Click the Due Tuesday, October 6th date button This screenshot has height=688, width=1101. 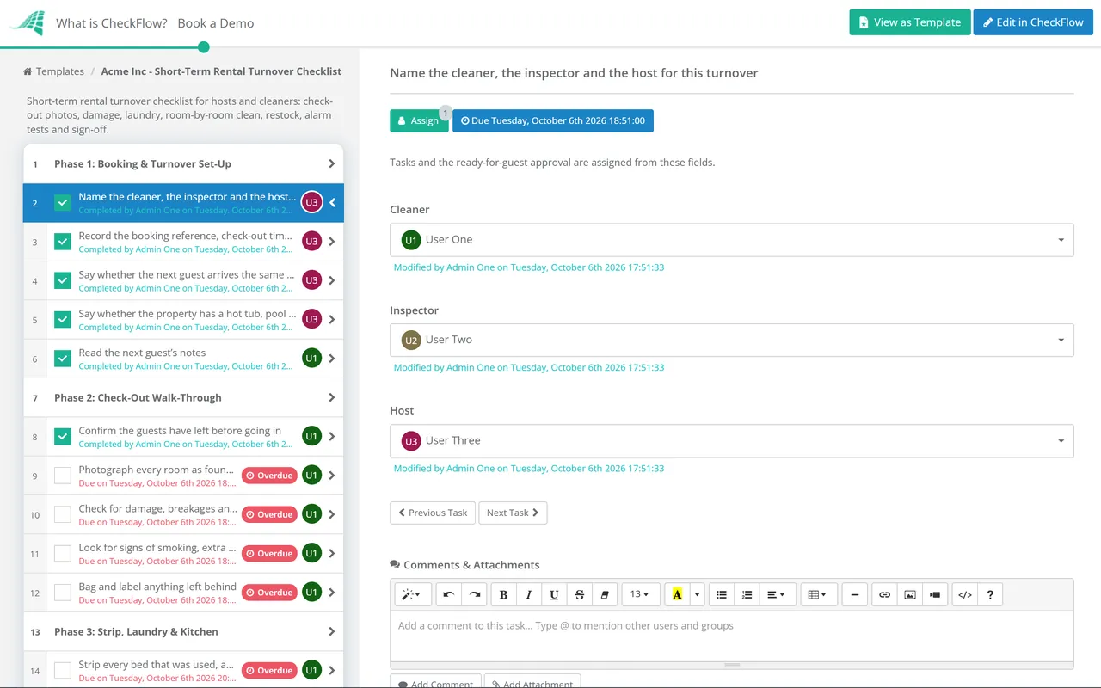553,120
